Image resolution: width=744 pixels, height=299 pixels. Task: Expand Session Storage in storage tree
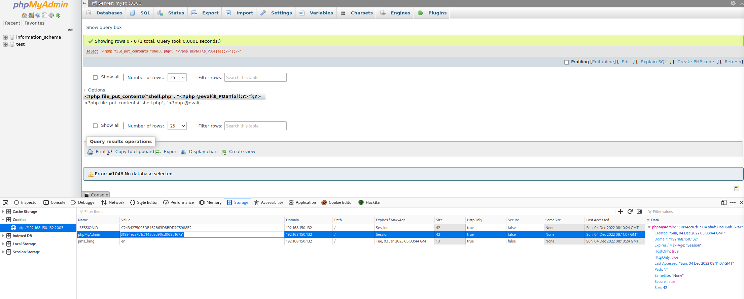point(3,252)
